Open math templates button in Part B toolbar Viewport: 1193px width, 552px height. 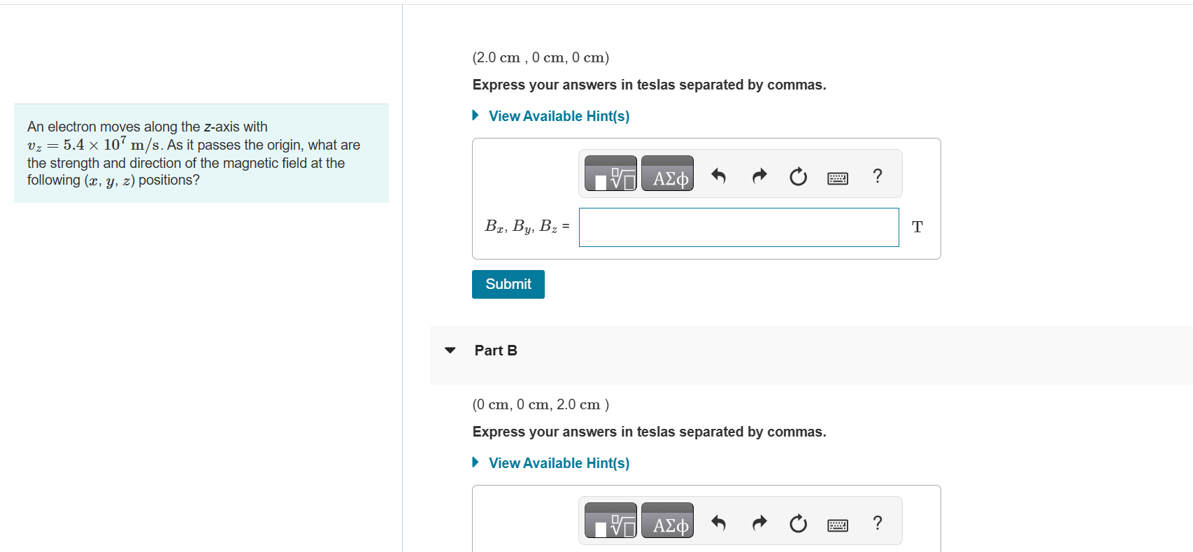[x=610, y=521]
